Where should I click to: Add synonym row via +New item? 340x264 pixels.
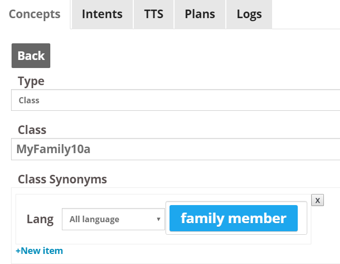coord(39,251)
